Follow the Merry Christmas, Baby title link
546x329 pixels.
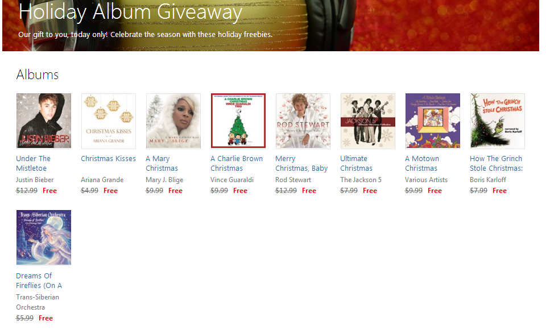point(301,163)
